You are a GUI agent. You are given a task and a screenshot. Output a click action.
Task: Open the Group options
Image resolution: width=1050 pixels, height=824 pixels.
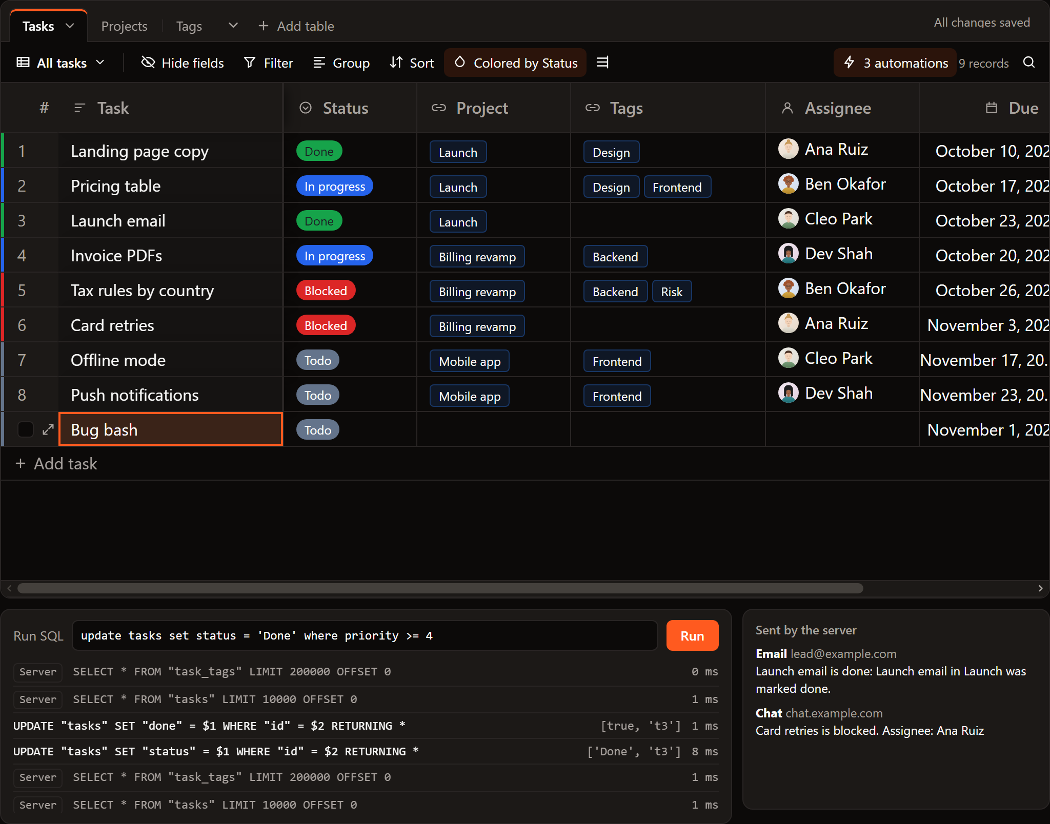click(x=341, y=63)
